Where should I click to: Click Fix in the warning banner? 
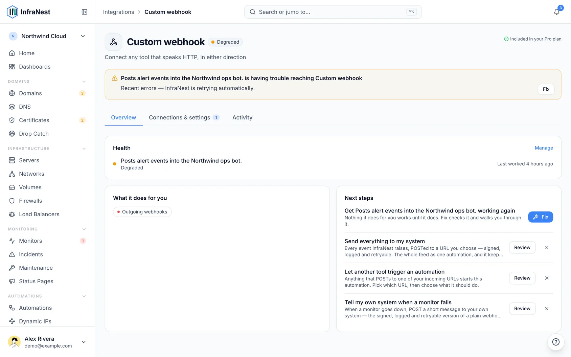click(546, 89)
